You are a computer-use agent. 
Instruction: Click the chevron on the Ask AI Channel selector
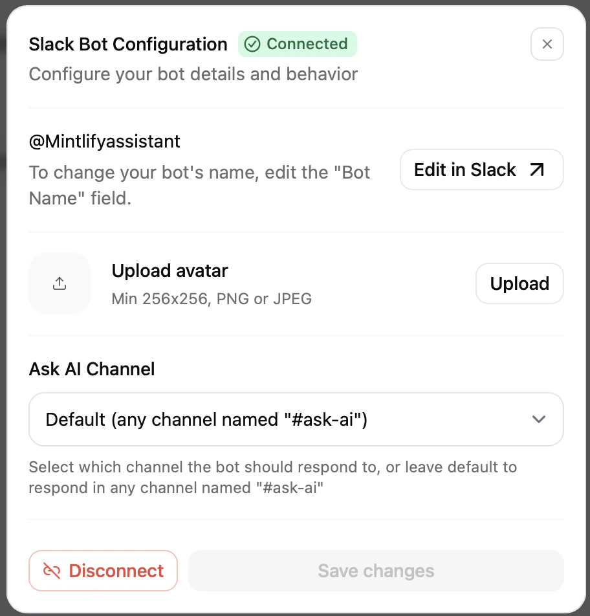click(538, 419)
